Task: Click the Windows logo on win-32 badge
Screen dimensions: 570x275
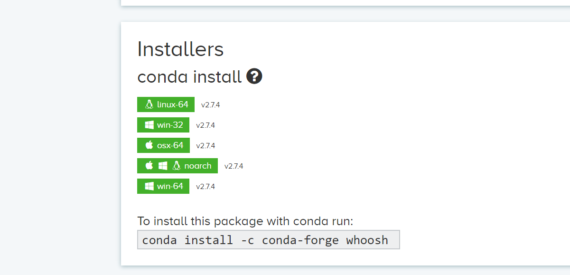Action: tap(149, 125)
